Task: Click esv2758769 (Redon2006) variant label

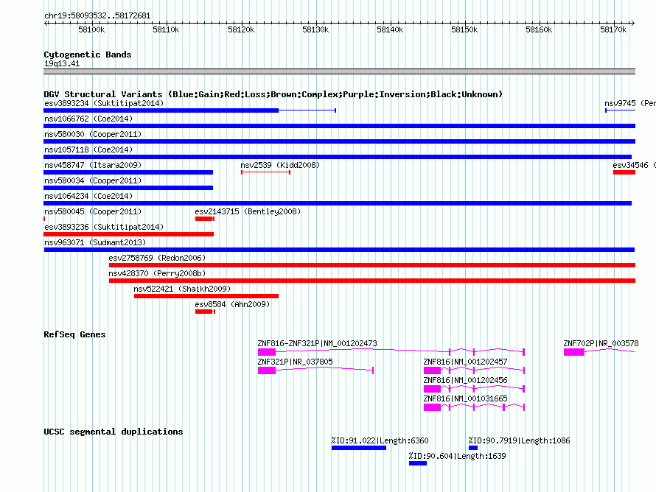Action: [x=157, y=258]
